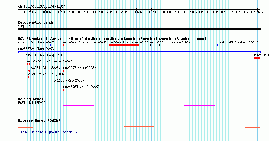Viewport: 269px width, 141px height.
Task: Select the red esv1625125 loss marker
Action: point(29,77)
